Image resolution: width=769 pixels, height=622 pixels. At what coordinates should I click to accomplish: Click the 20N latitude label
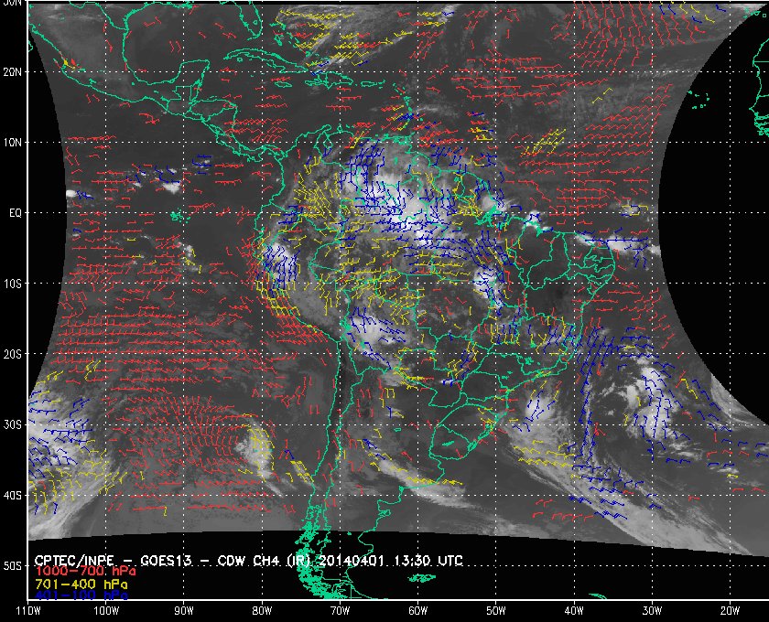pyautogui.click(x=12, y=71)
